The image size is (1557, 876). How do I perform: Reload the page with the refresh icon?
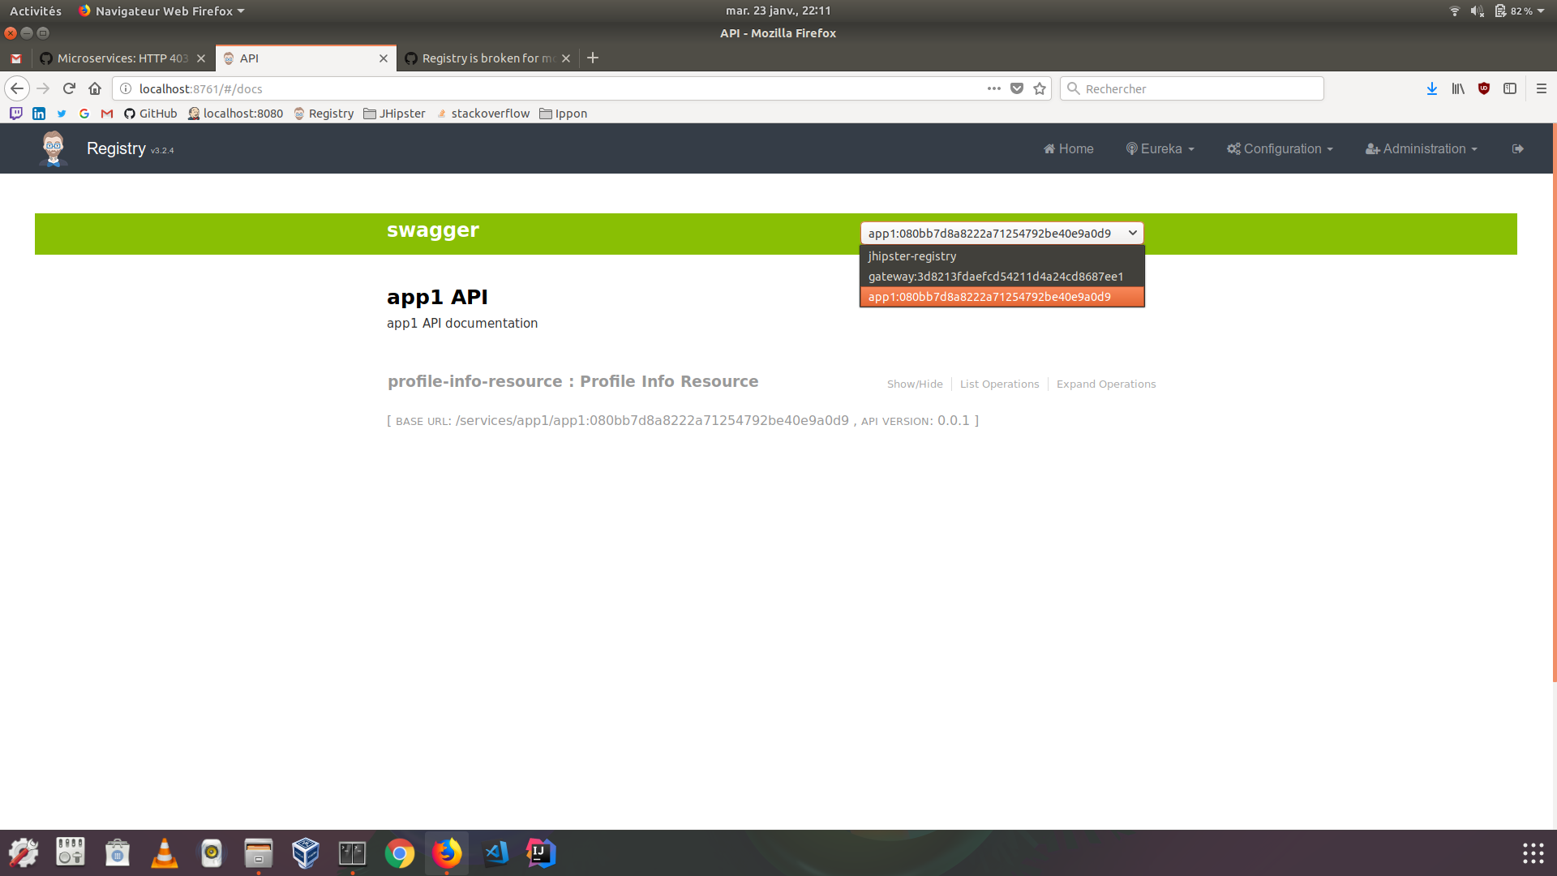click(69, 88)
